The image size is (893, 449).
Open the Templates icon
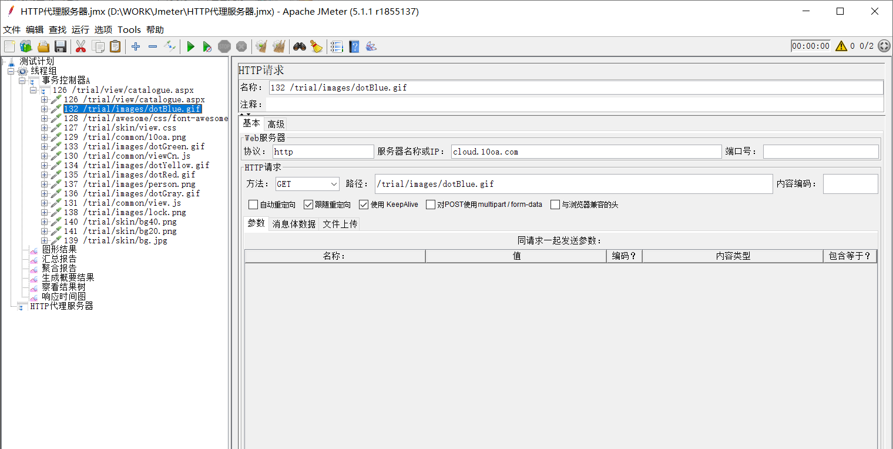(26, 46)
